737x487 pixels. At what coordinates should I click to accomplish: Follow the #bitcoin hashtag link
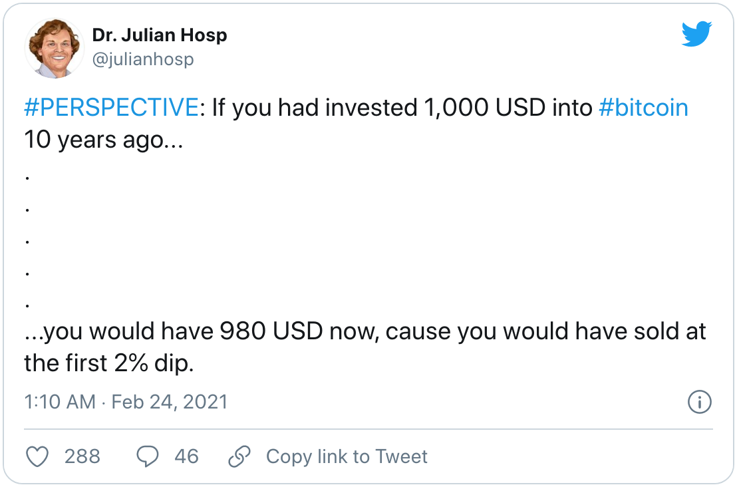[x=643, y=108]
